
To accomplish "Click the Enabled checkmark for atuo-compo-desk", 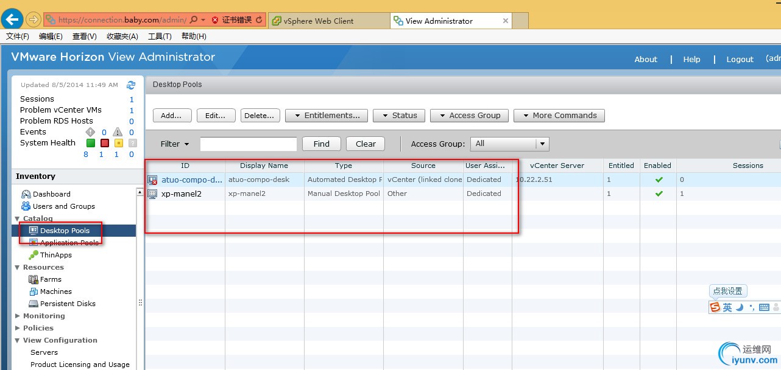I will click(x=659, y=180).
